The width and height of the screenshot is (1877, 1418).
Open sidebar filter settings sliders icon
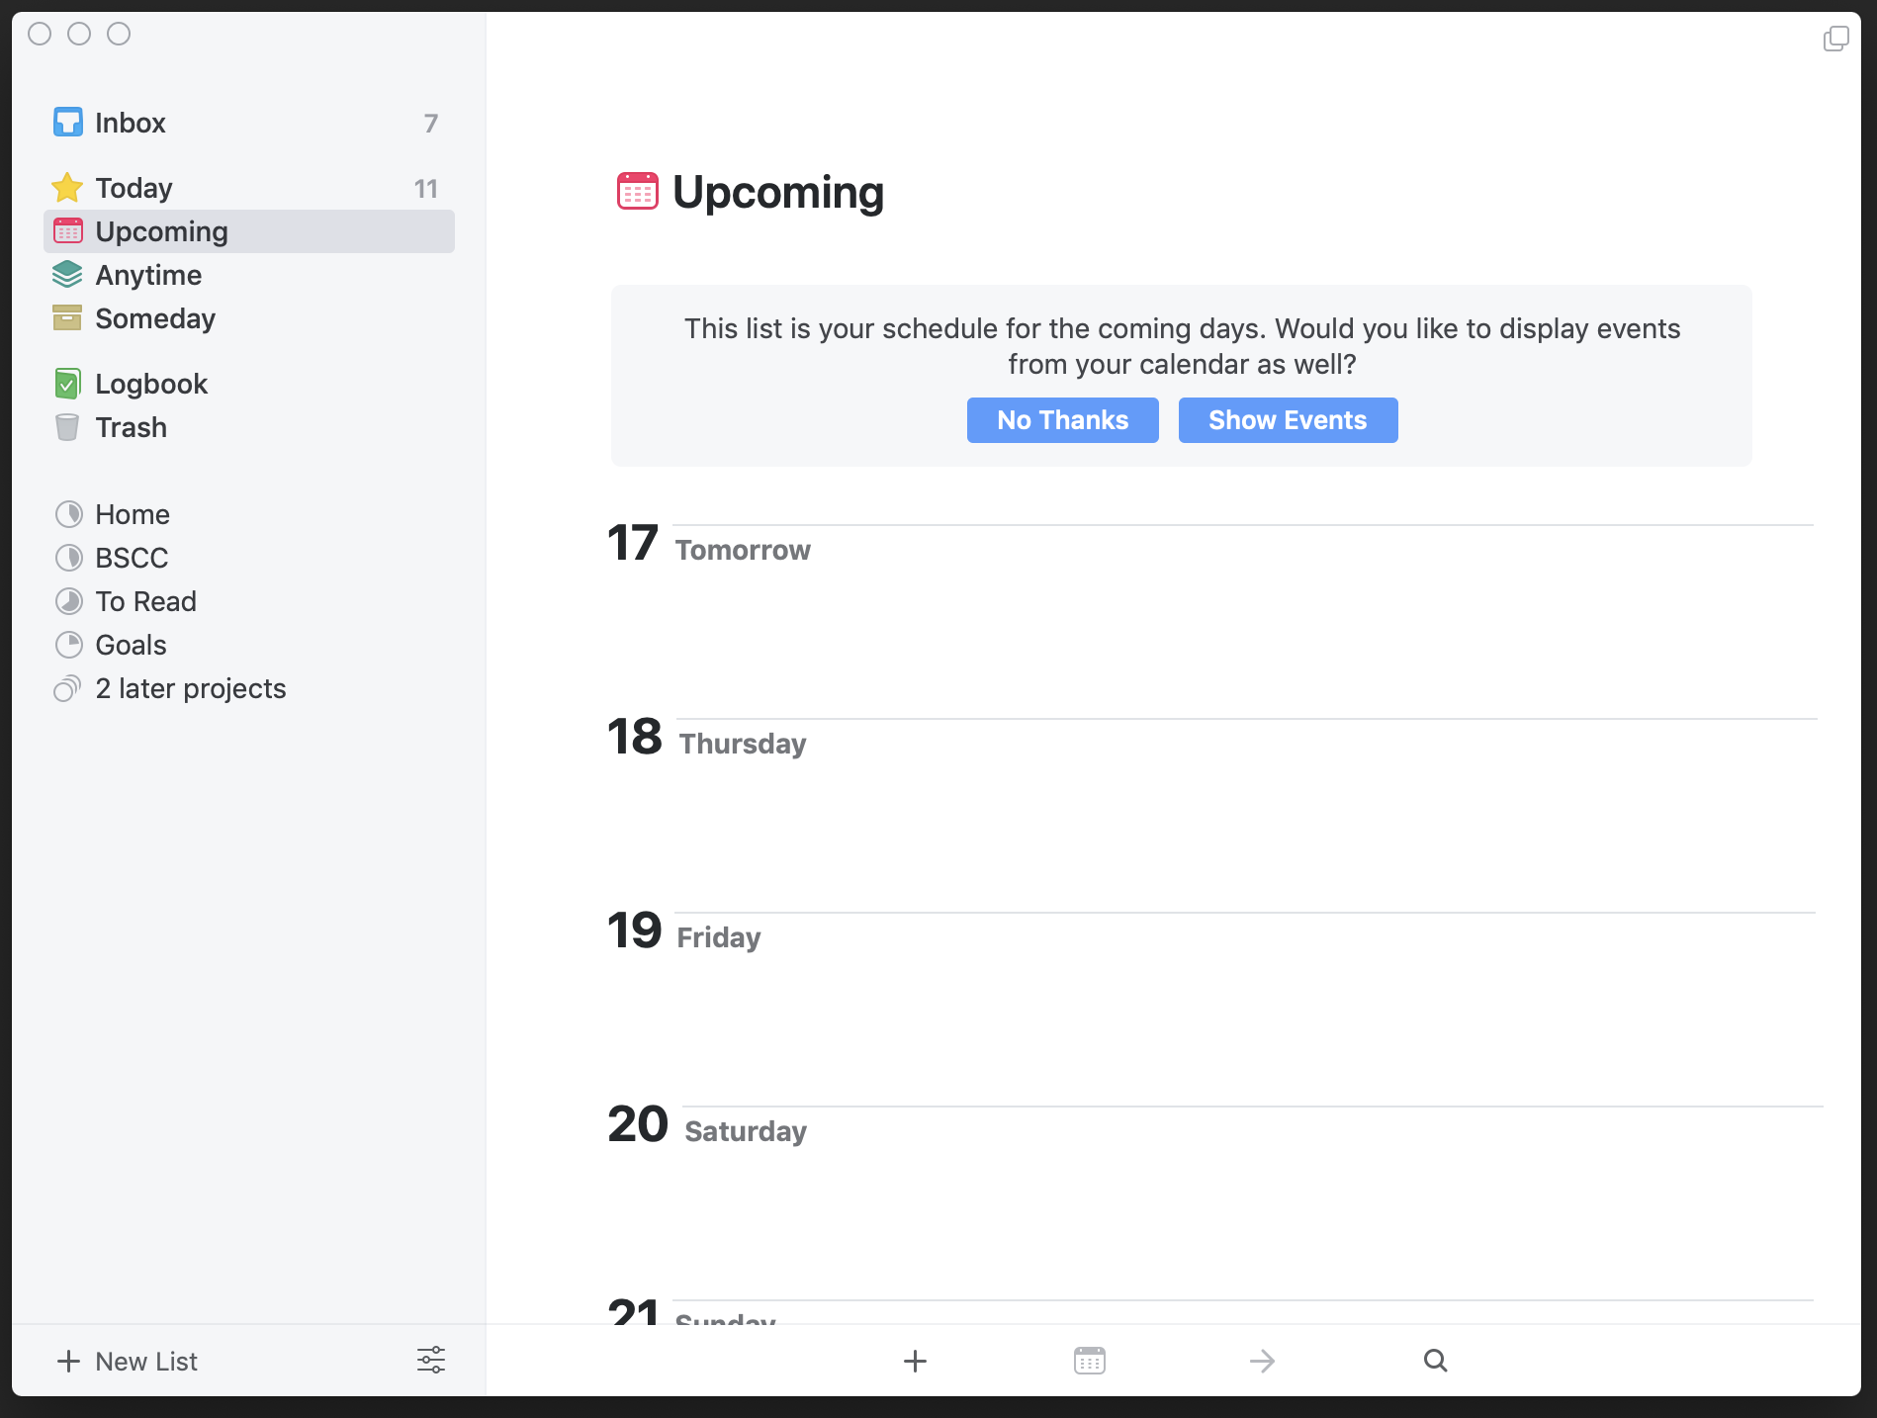tap(431, 1361)
